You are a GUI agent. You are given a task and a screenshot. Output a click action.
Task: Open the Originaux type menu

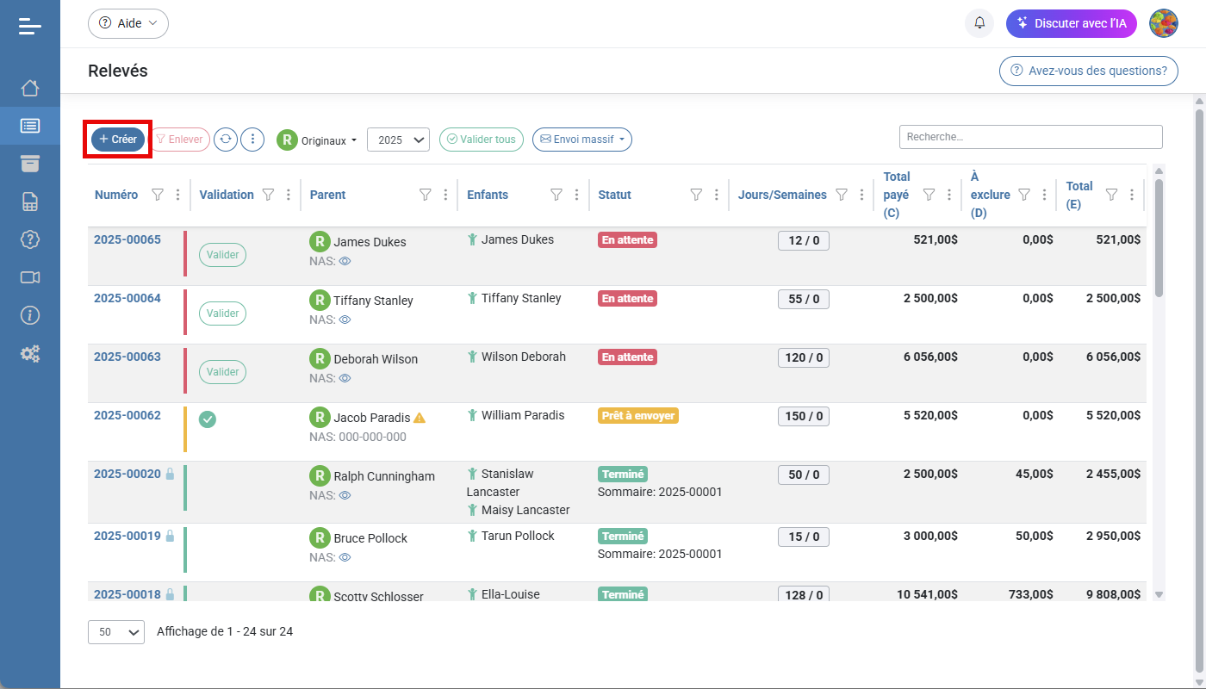click(317, 140)
